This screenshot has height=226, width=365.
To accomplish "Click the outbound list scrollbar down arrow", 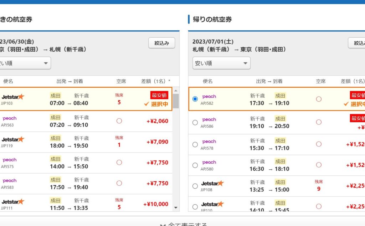I will pyautogui.click(x=176, y=207).
